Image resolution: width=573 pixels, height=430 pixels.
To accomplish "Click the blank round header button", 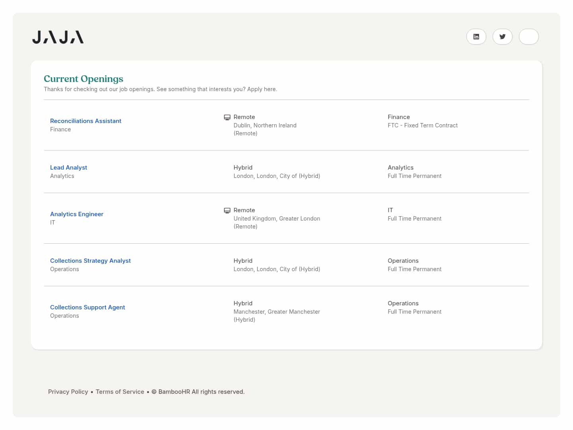I will pyautogui.click(x=529, y=37).
